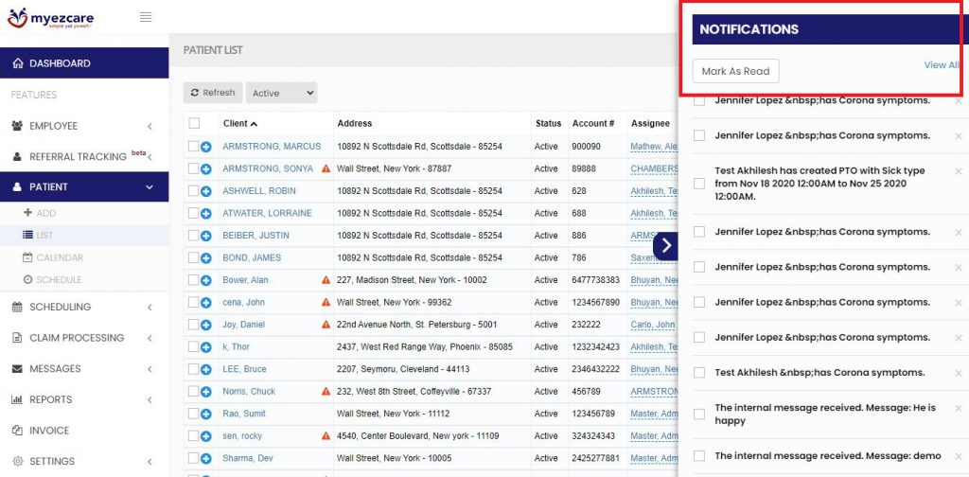969x477 pixels.
Task: Click warning triangle next to Joy, Daniel
Action: coord(326,325)
